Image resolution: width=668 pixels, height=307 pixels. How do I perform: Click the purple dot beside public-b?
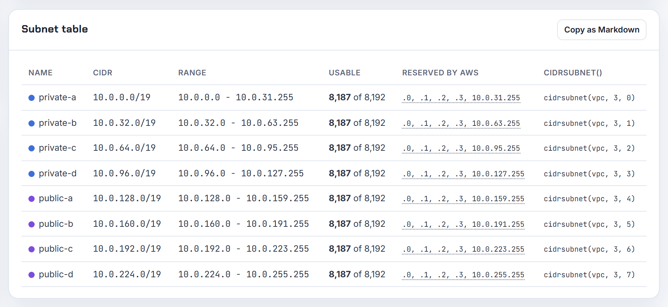32,224
